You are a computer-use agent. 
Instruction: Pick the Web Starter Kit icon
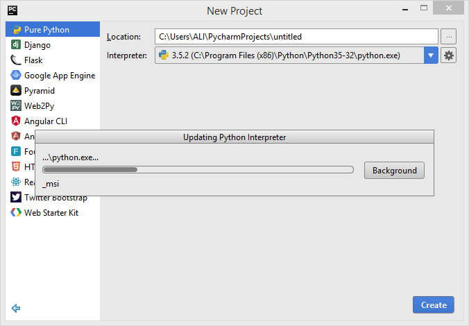coord(16,212)
